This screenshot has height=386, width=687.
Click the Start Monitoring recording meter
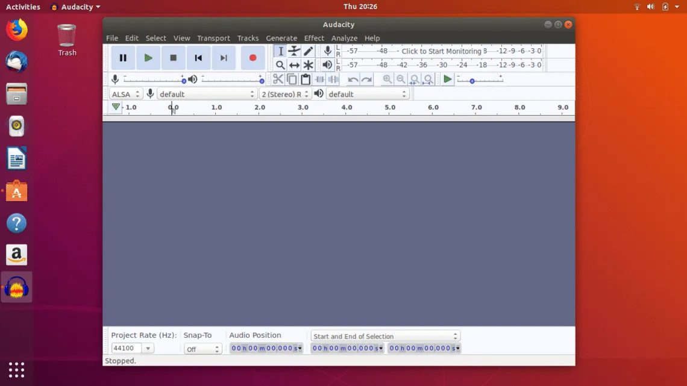tap(441, 51)
